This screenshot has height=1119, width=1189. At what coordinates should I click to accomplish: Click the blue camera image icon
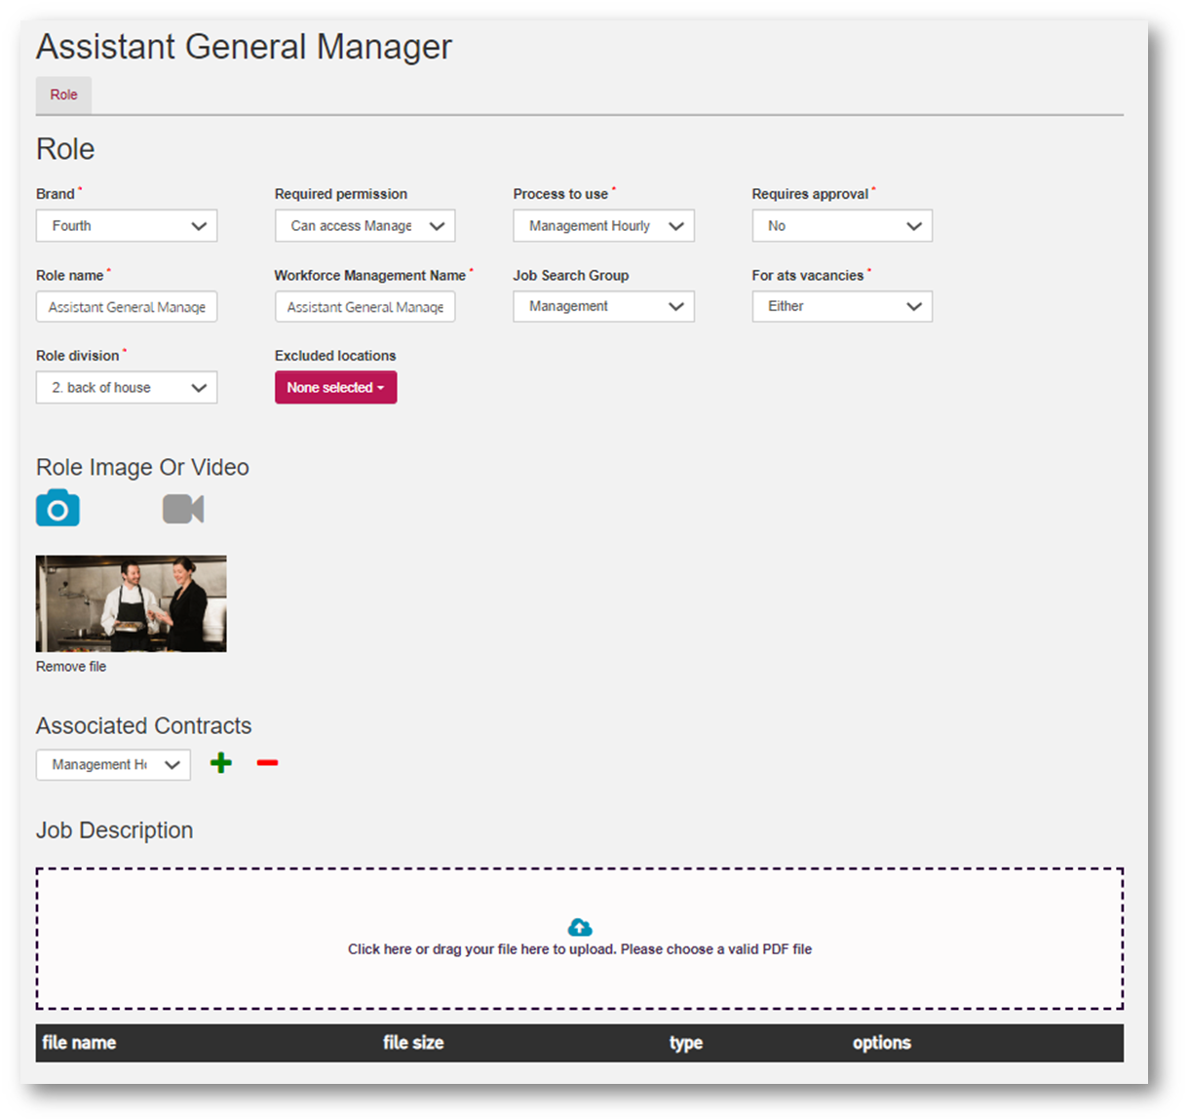click(58, 509)
